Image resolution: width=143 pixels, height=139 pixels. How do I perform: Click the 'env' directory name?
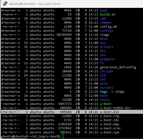[x=103, y=55]
